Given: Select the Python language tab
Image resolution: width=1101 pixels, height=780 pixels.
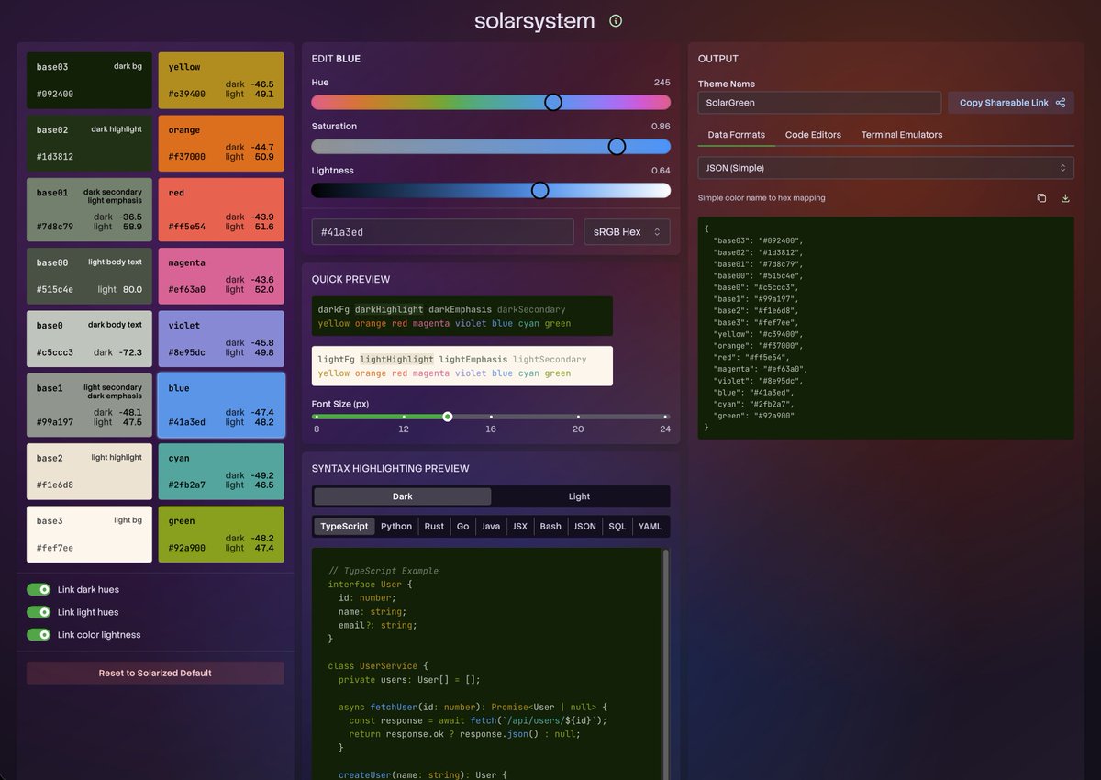Looking at the screenshot, I should (x=396, y=527).
